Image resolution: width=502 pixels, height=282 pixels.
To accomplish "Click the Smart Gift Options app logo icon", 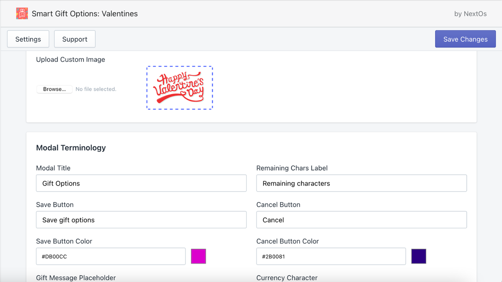I will coord(22,13).
